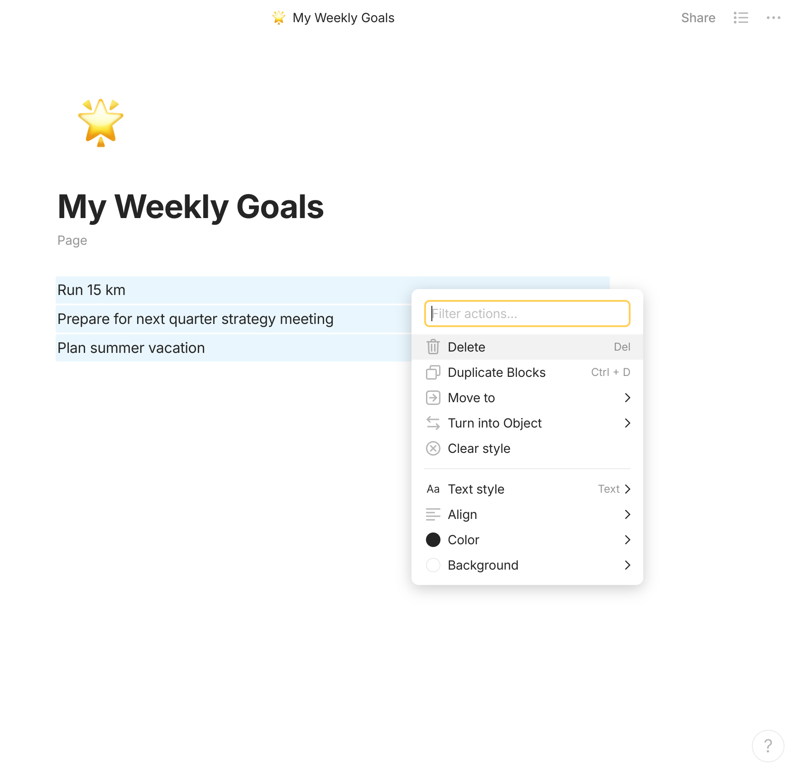Image resolution: width=794 pixels, height=775 pixels.
Task: Click the white Background swatch circle
Action: pyautogui.click(x=433, y=565)
